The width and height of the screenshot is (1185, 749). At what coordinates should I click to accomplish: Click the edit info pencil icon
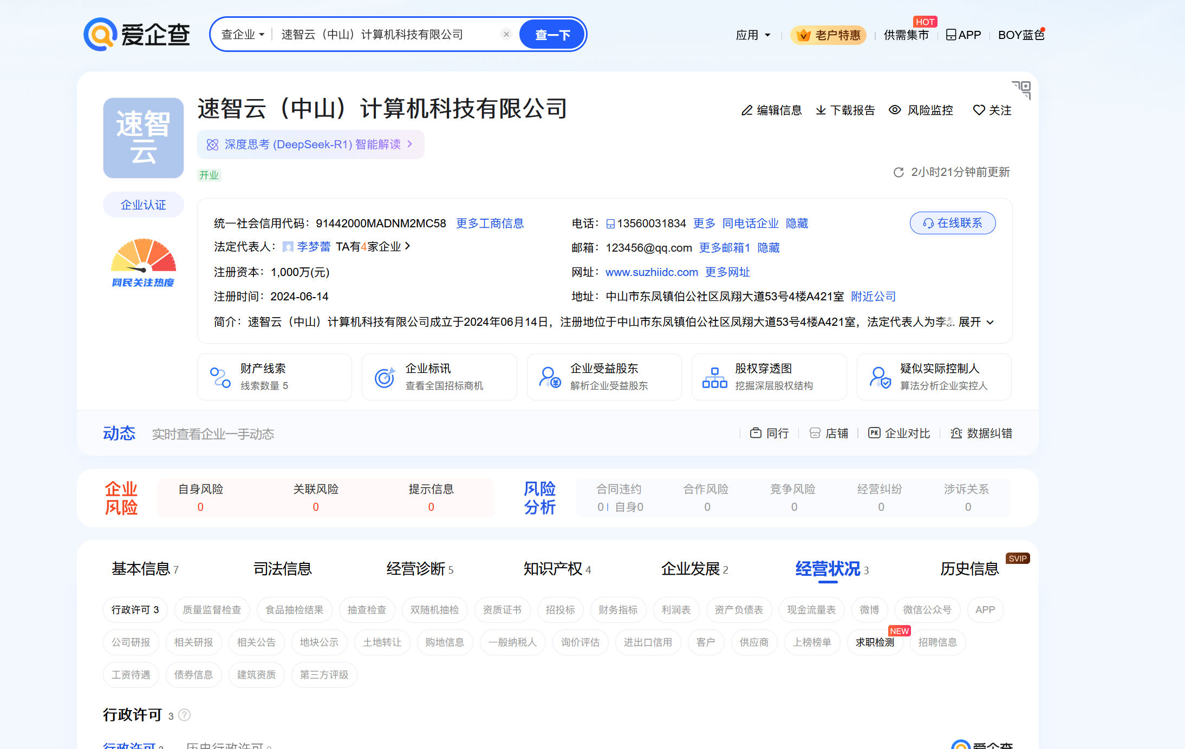pos(747,110)
